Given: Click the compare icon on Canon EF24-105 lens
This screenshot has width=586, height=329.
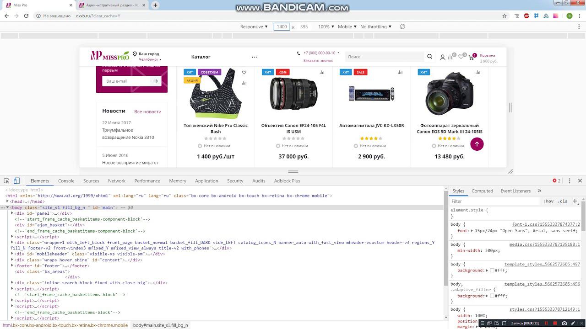Looking at the screenshot, I should click(x=322, y=72).
